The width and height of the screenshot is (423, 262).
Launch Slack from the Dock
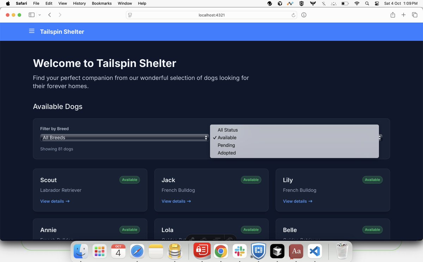[x=240, y=251]
